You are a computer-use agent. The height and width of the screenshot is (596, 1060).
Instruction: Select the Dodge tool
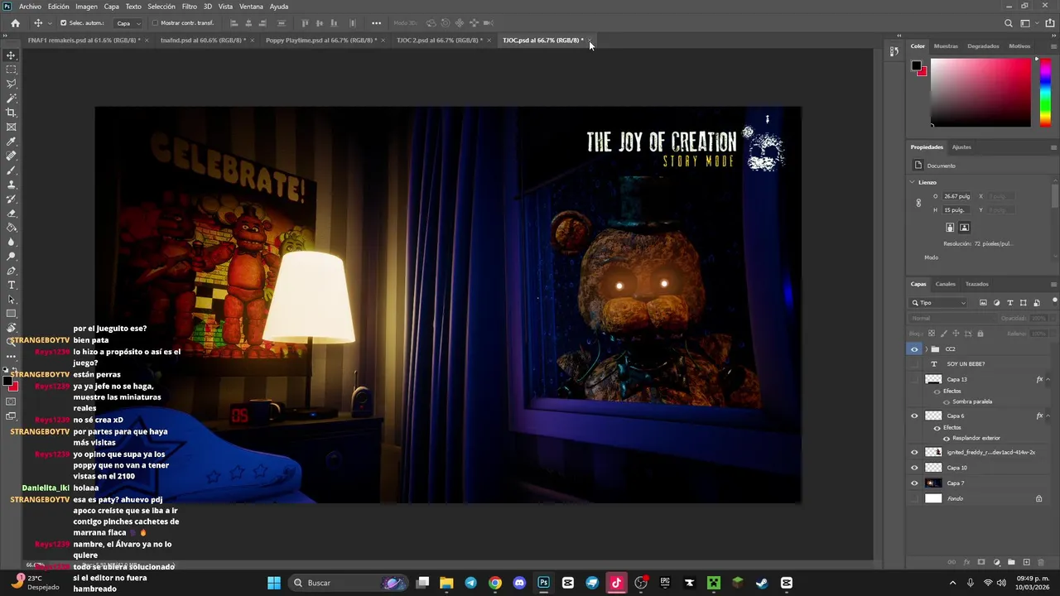coord(11,256)
